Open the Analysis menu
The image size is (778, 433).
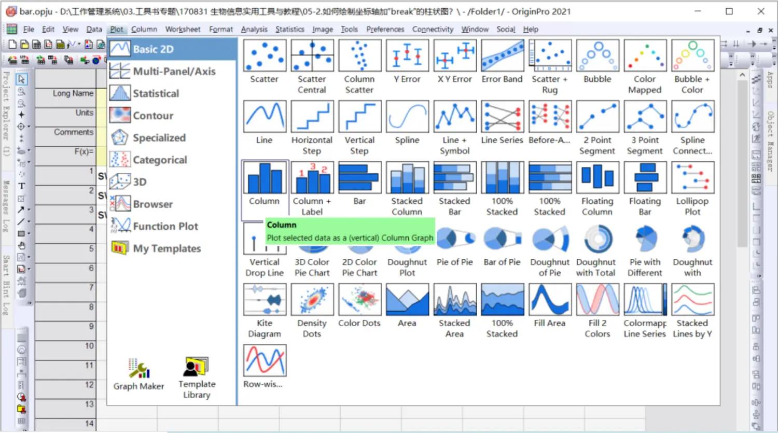254,30
